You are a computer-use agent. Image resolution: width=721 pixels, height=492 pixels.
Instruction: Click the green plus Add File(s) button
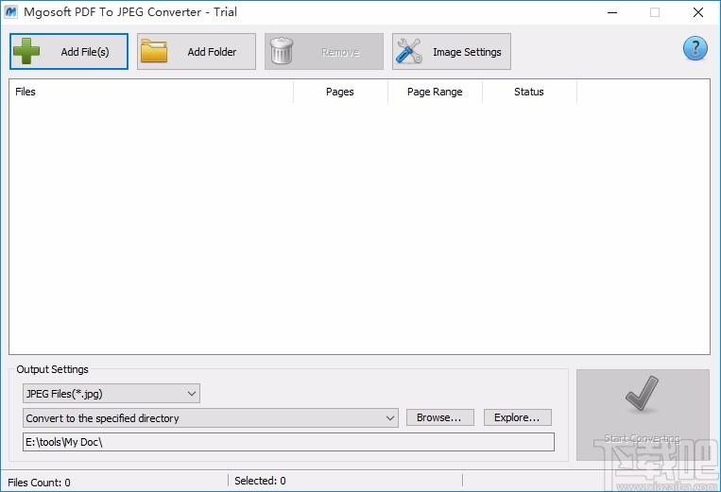point(69,51)
